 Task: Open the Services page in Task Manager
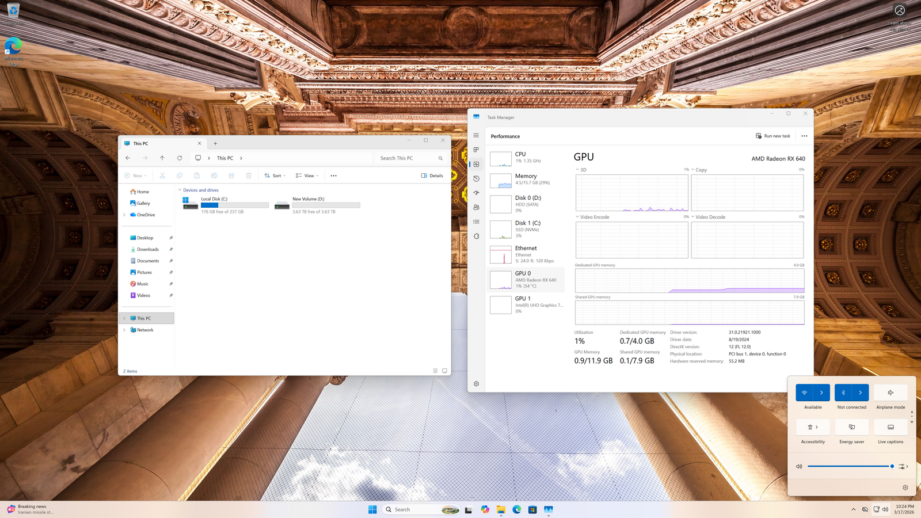pos(476,236)
